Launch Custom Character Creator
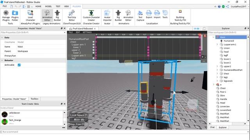The width and height of the screenshot is (250, 140). 91,16
